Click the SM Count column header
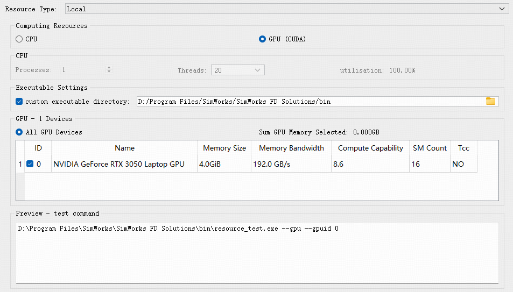Screen dimensions: 513x292 [x=430, y=148]
